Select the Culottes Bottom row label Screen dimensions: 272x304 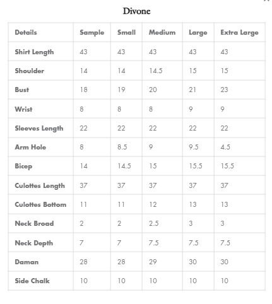[40, 204]
